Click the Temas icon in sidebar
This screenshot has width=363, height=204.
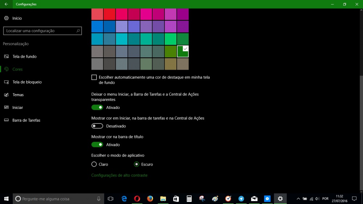(x=6, y=95)
